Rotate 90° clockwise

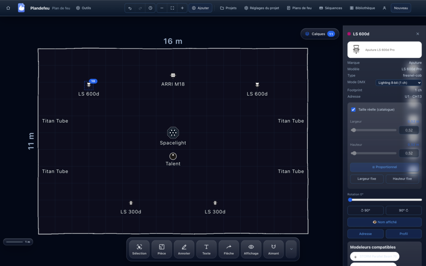403,210
